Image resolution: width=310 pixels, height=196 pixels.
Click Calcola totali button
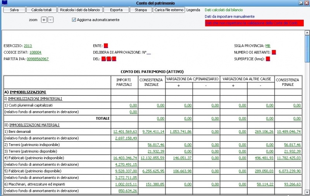tap(43, 10)
